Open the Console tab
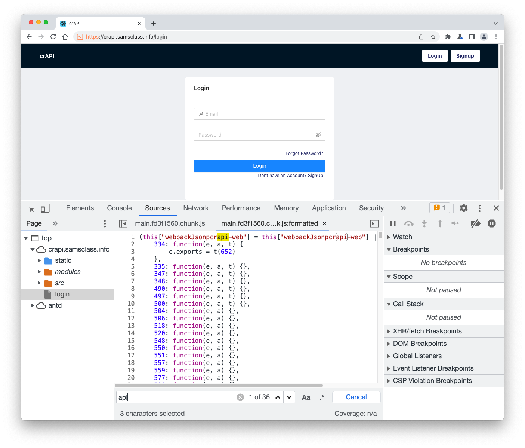This screenshot has width=525, height=448. pos(119,208)
